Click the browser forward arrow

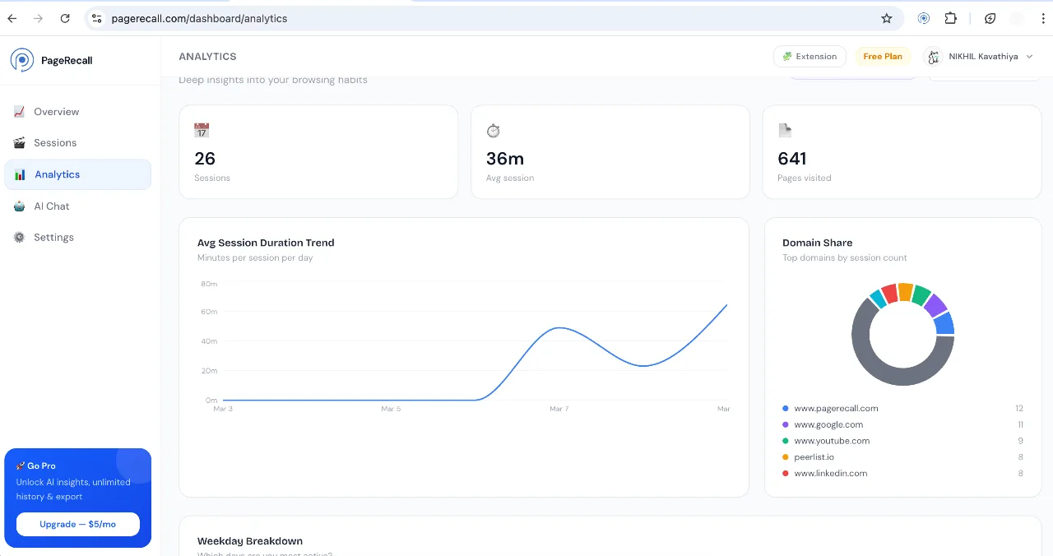coord(38,18)
